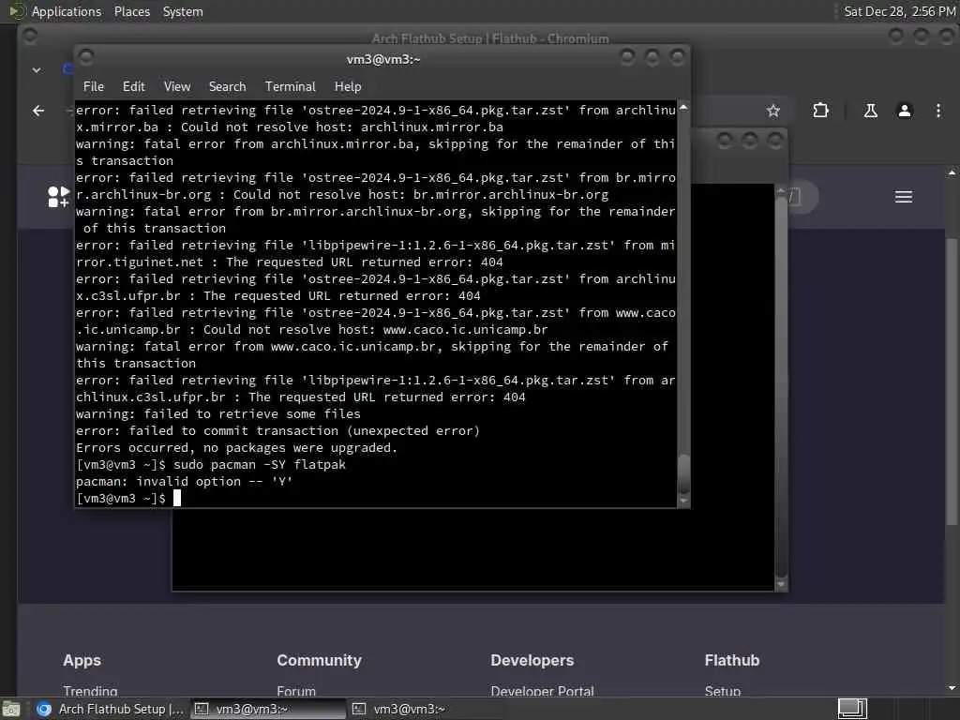Switch to second vm3@vm3:~ taskbar item

(x=426, y=709)
